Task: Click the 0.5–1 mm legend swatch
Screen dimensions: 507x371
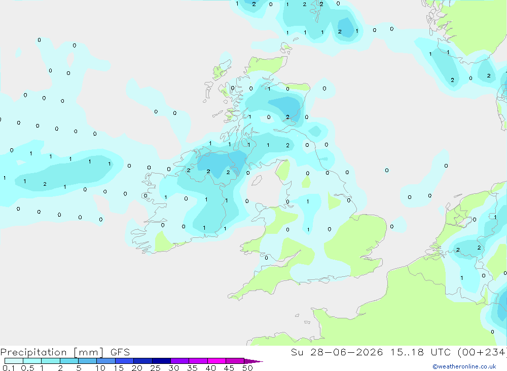Action: pos(32,361)
